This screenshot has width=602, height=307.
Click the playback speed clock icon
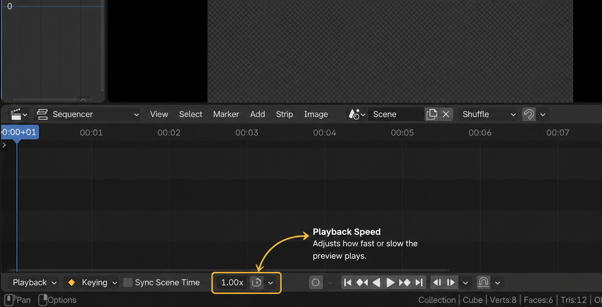(x=257, y=282)
